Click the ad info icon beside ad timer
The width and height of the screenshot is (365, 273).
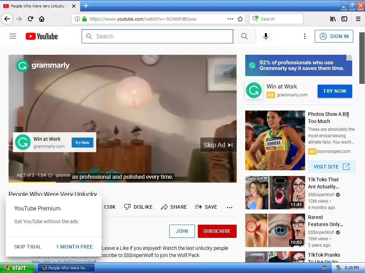[50, 175]
